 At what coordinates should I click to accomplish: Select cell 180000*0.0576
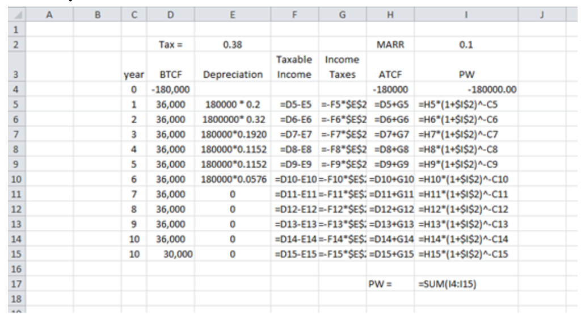pos(232,179)
